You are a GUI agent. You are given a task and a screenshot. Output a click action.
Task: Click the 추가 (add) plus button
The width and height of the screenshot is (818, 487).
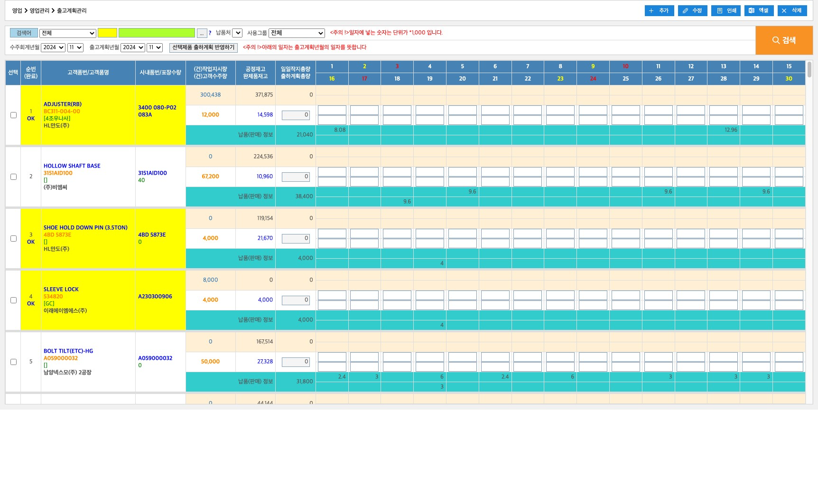point(659,10)
